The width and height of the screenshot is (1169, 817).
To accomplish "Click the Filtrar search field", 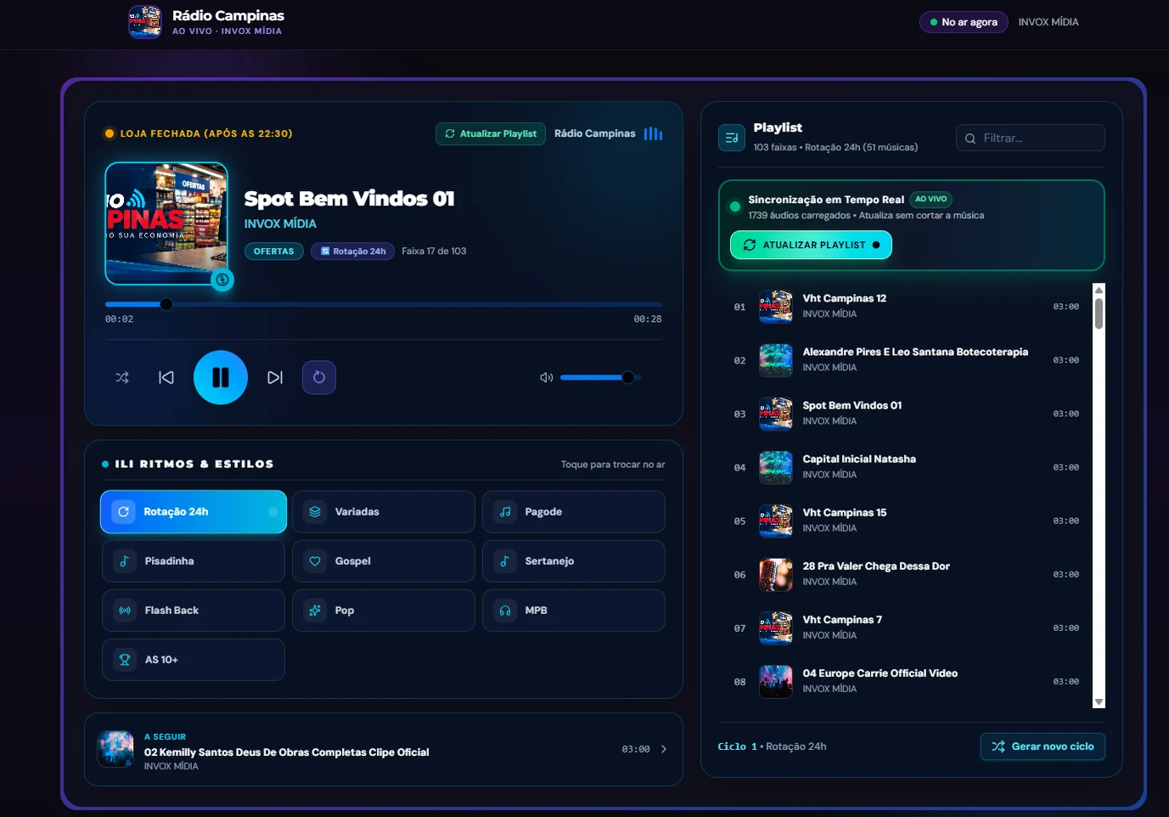I will [x=1031, y=138].
